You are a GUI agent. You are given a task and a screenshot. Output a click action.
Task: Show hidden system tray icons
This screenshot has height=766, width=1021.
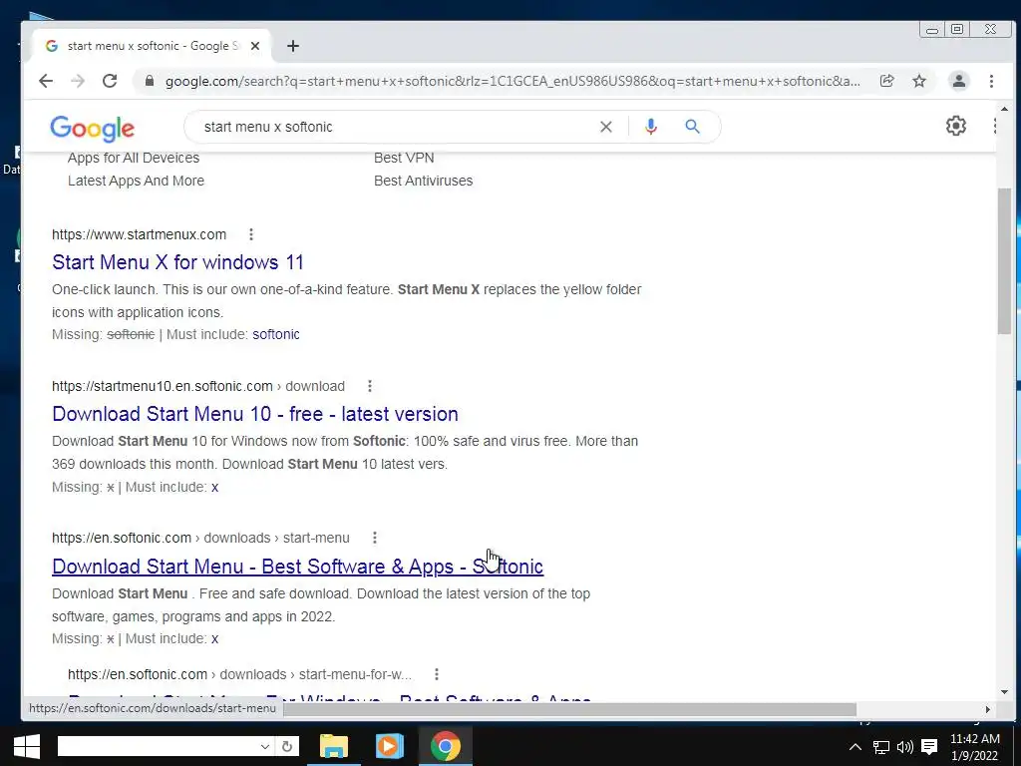[x=854, y=747]
